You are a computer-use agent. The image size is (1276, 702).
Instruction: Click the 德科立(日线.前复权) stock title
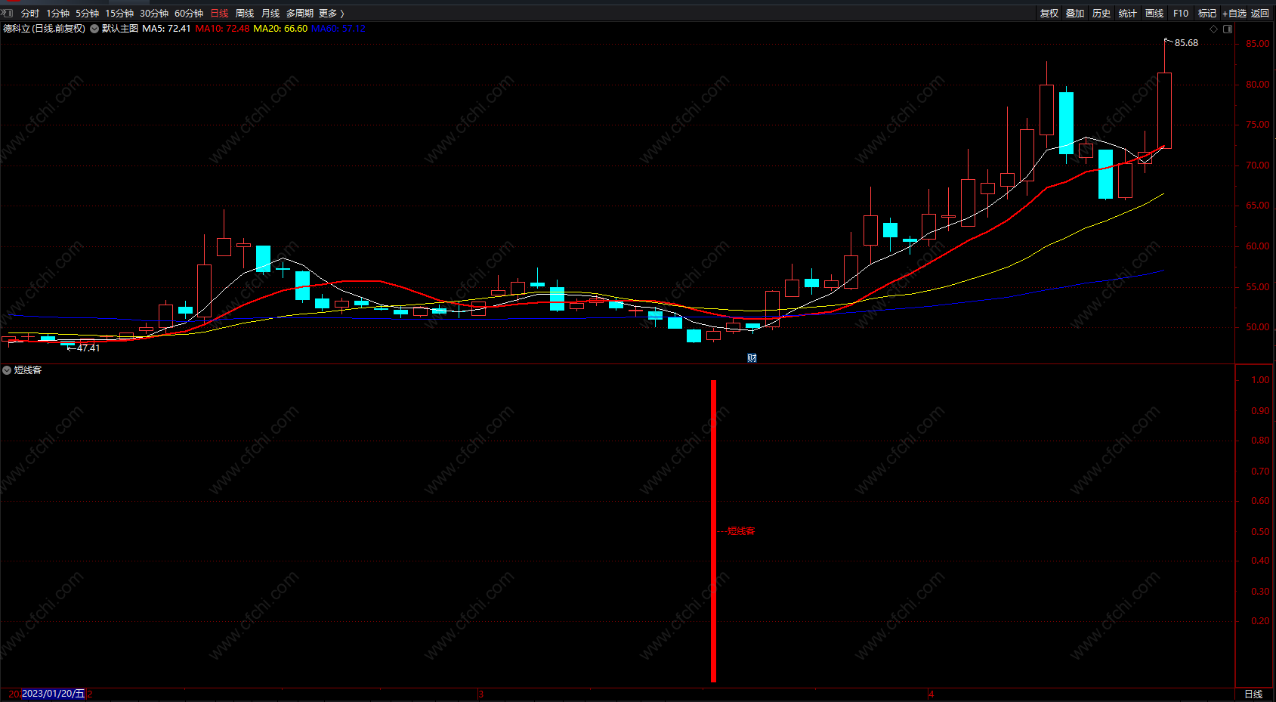click(x=44, y=29)
